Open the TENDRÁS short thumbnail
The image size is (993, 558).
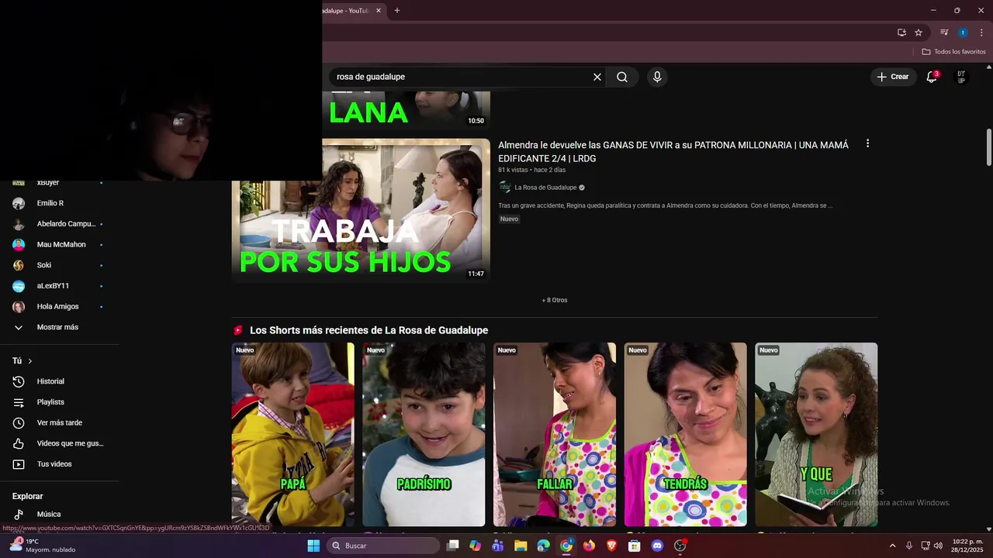[x=686, y=434]
